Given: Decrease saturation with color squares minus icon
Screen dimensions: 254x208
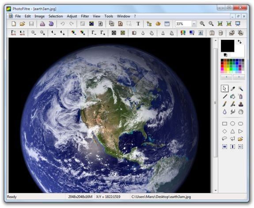Looking at the screenshot, I should click(74, 33).
